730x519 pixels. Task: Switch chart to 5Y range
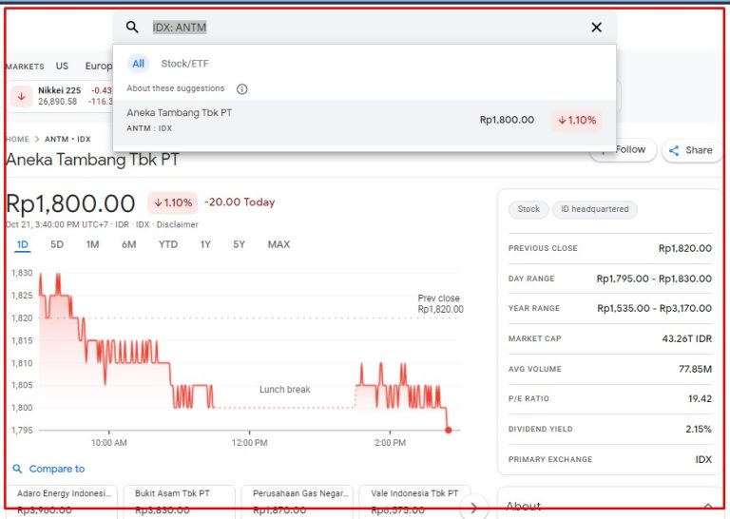(x=239, y=244)
